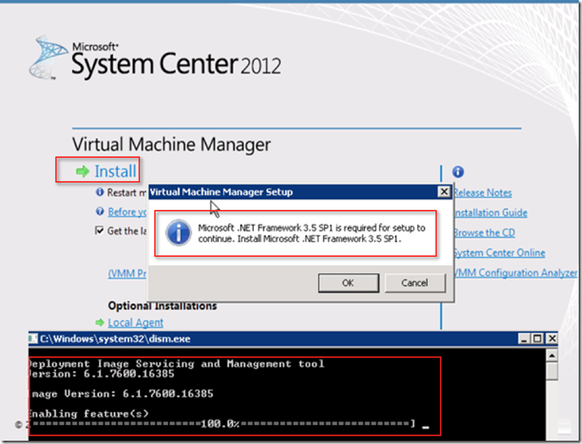Click the info icon above Release Notes
This screenshot has height=444, width=582.
tap(458, 171)
